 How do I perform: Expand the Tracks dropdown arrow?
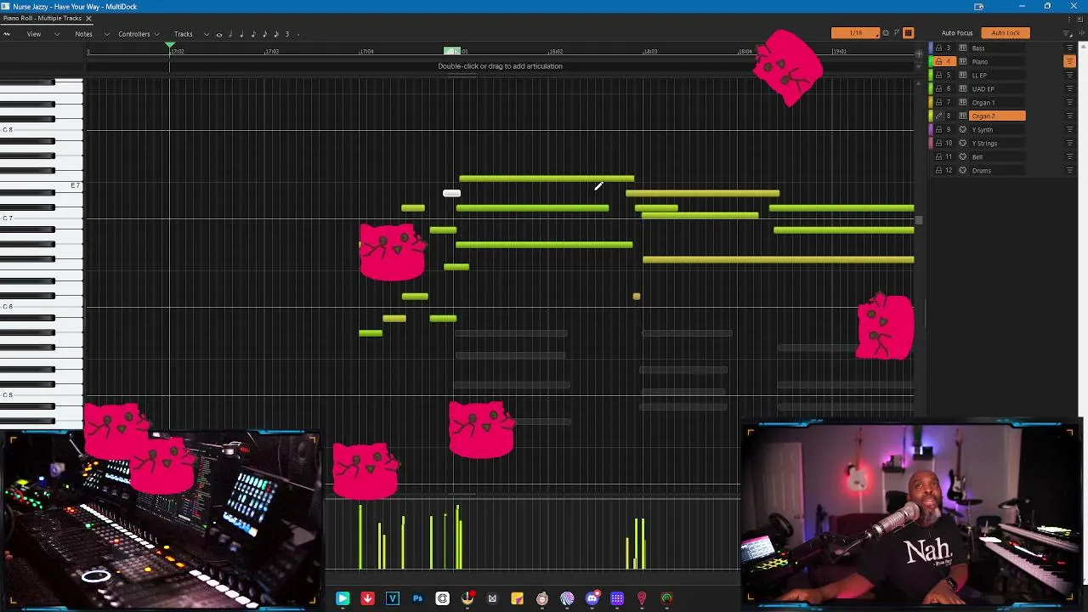(x=207, y=34)
